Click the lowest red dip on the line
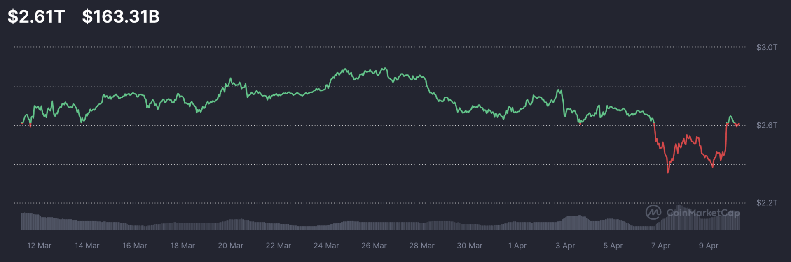This screenshot has height=262, width=791. [668, 172]
